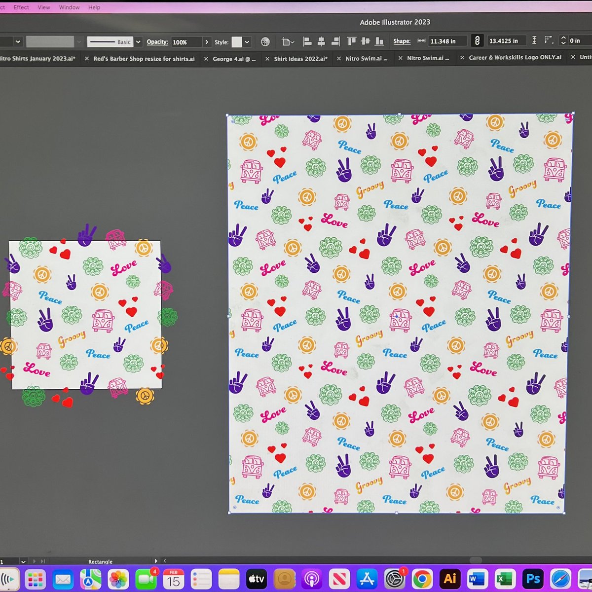Click the Illustrator Ai Dock icon
592x592 pixels.
pos(450,579)
